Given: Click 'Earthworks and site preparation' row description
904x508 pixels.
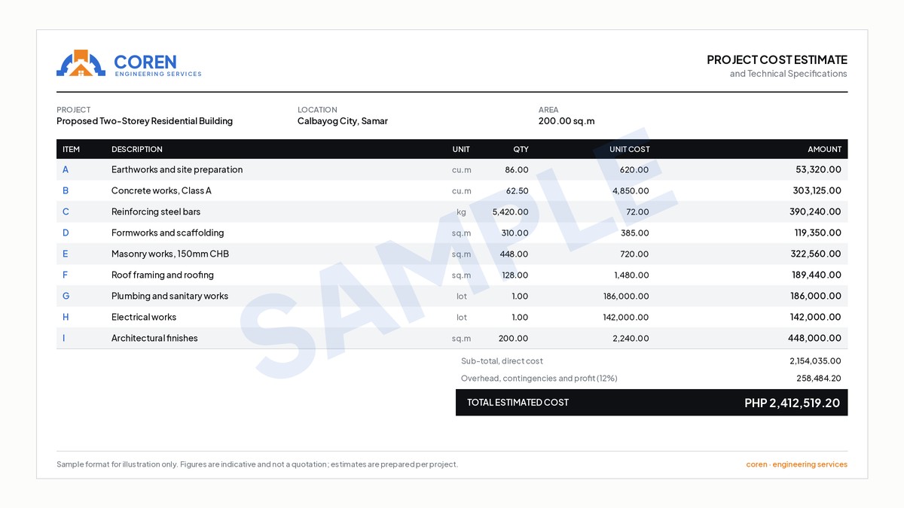Looking at the screenshot, I should 177,170.
